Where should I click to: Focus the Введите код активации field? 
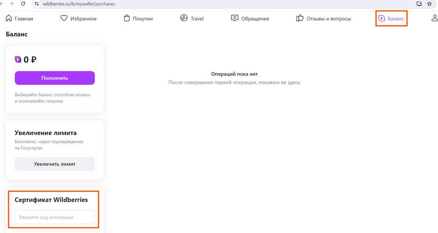55,217
